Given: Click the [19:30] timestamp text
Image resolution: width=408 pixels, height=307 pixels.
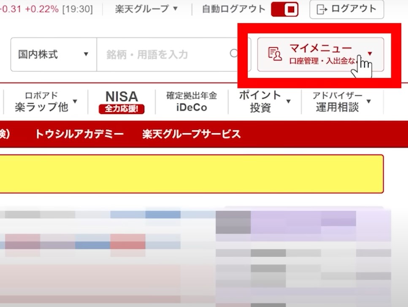Looking at the screenshot, I should (x=78, y=9).
